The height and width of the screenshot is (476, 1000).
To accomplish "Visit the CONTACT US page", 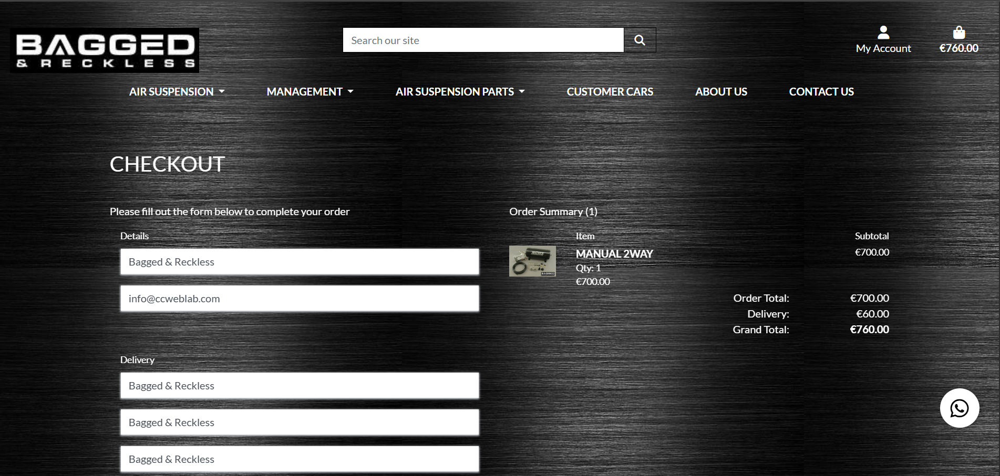I will point(821,91).
